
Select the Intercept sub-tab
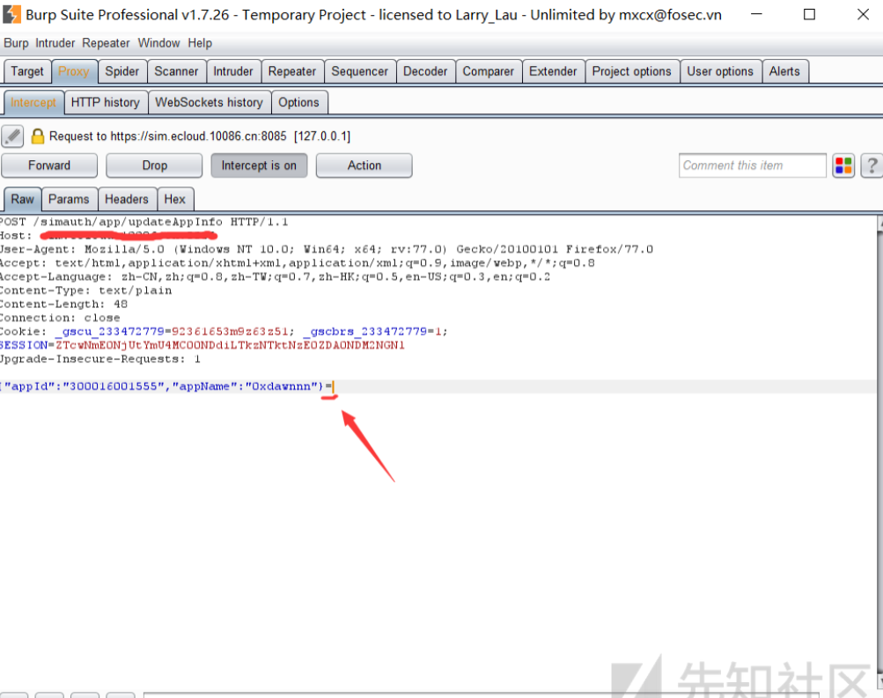click(x=33, y=102)
